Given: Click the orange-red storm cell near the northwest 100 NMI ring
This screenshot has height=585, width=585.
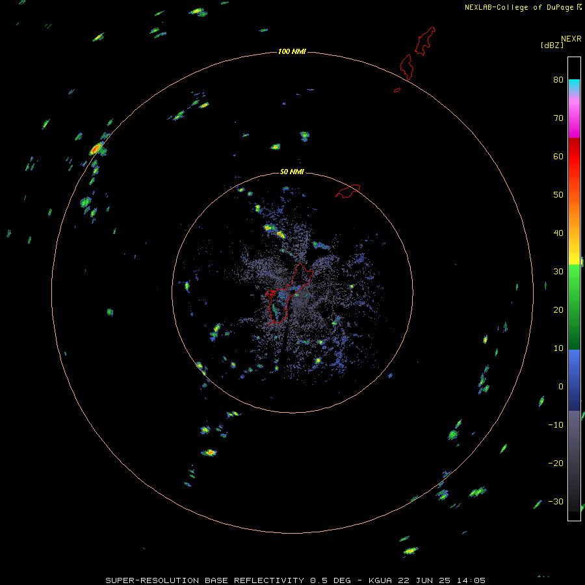Looking at the screenshot, I should (x=96, y=148).
